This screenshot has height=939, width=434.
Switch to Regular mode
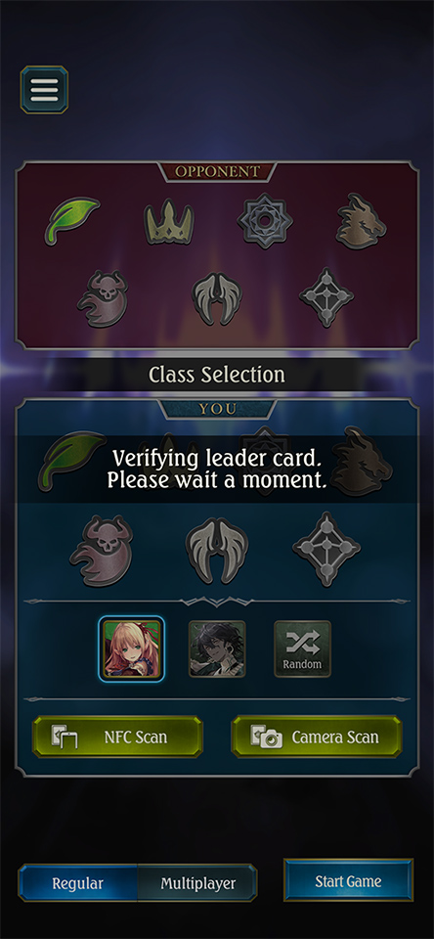[78, 882]
